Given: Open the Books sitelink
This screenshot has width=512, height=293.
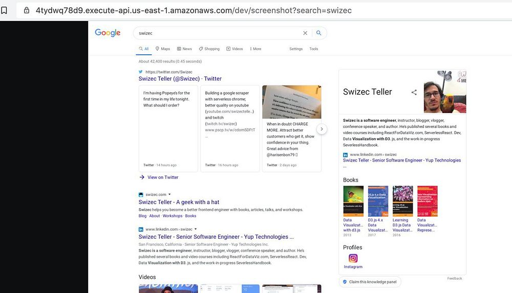Looking at the screenshot, I should click(190, 216).
